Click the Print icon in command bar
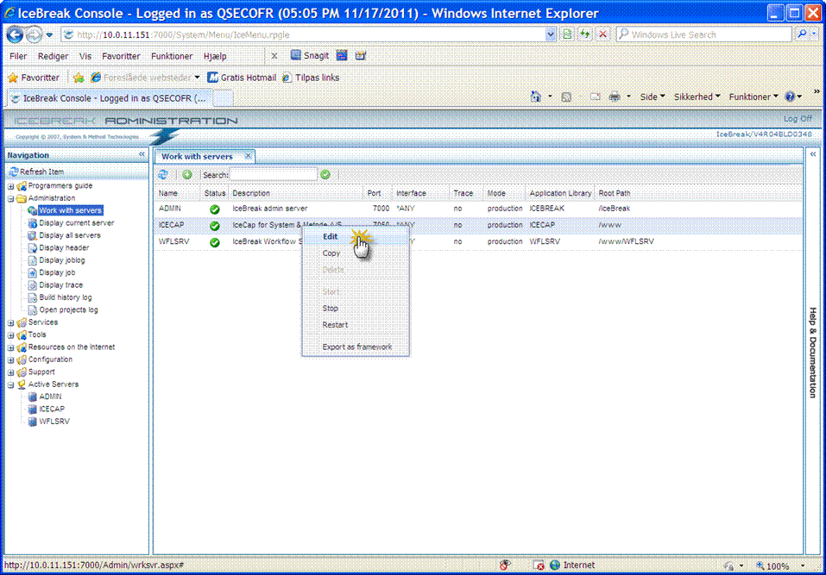Image resolution: width=826 pixels, height=575 pixels. pos(615,97)
